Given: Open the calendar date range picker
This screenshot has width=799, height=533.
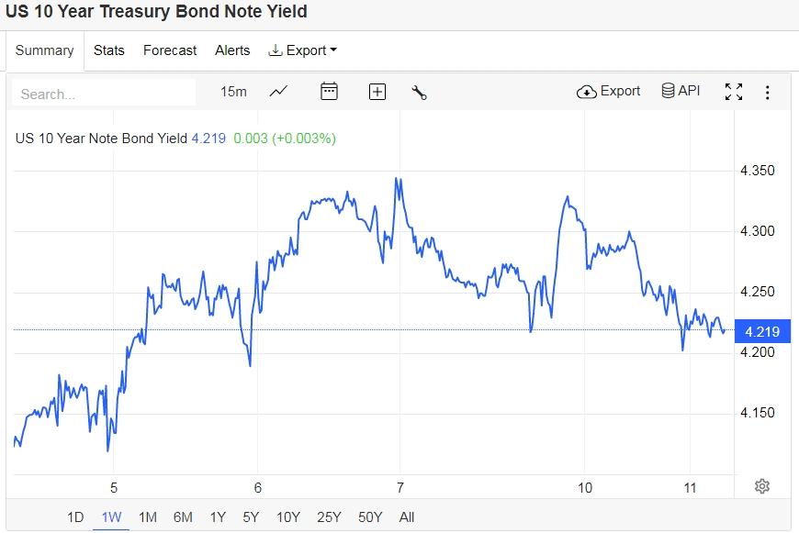Looking at the screenshot, I should pos(329,92).
